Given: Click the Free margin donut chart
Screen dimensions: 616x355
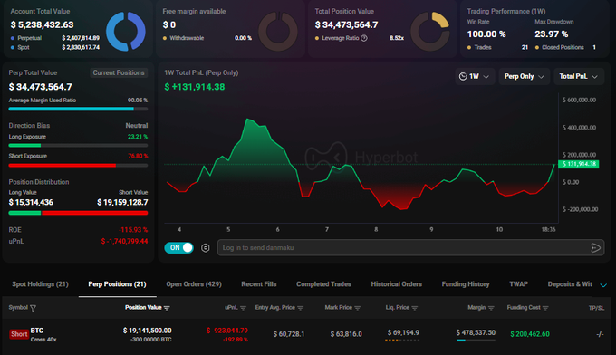Looking at the screenshot, I should pos(278,32).
